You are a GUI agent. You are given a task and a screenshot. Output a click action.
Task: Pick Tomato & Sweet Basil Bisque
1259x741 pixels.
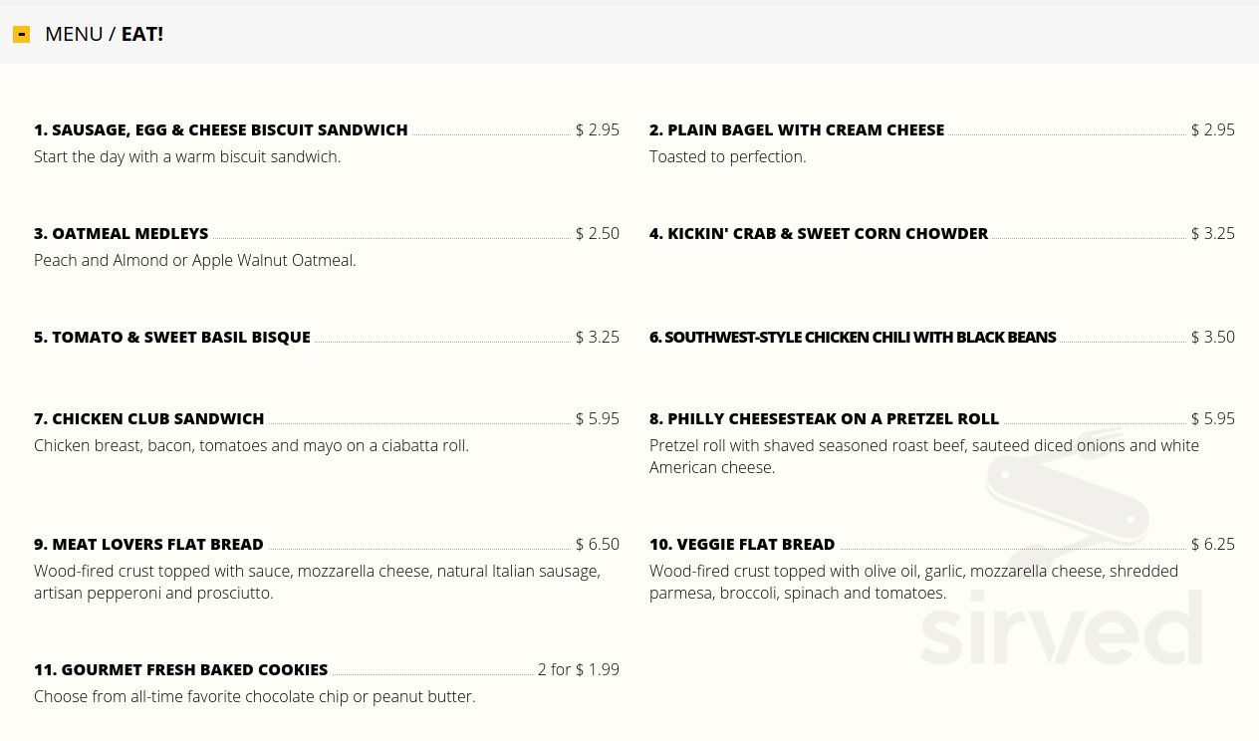[171, 337]
